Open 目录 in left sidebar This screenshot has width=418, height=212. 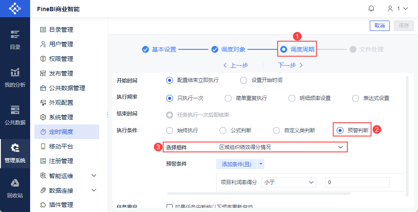tap(15, 40)
